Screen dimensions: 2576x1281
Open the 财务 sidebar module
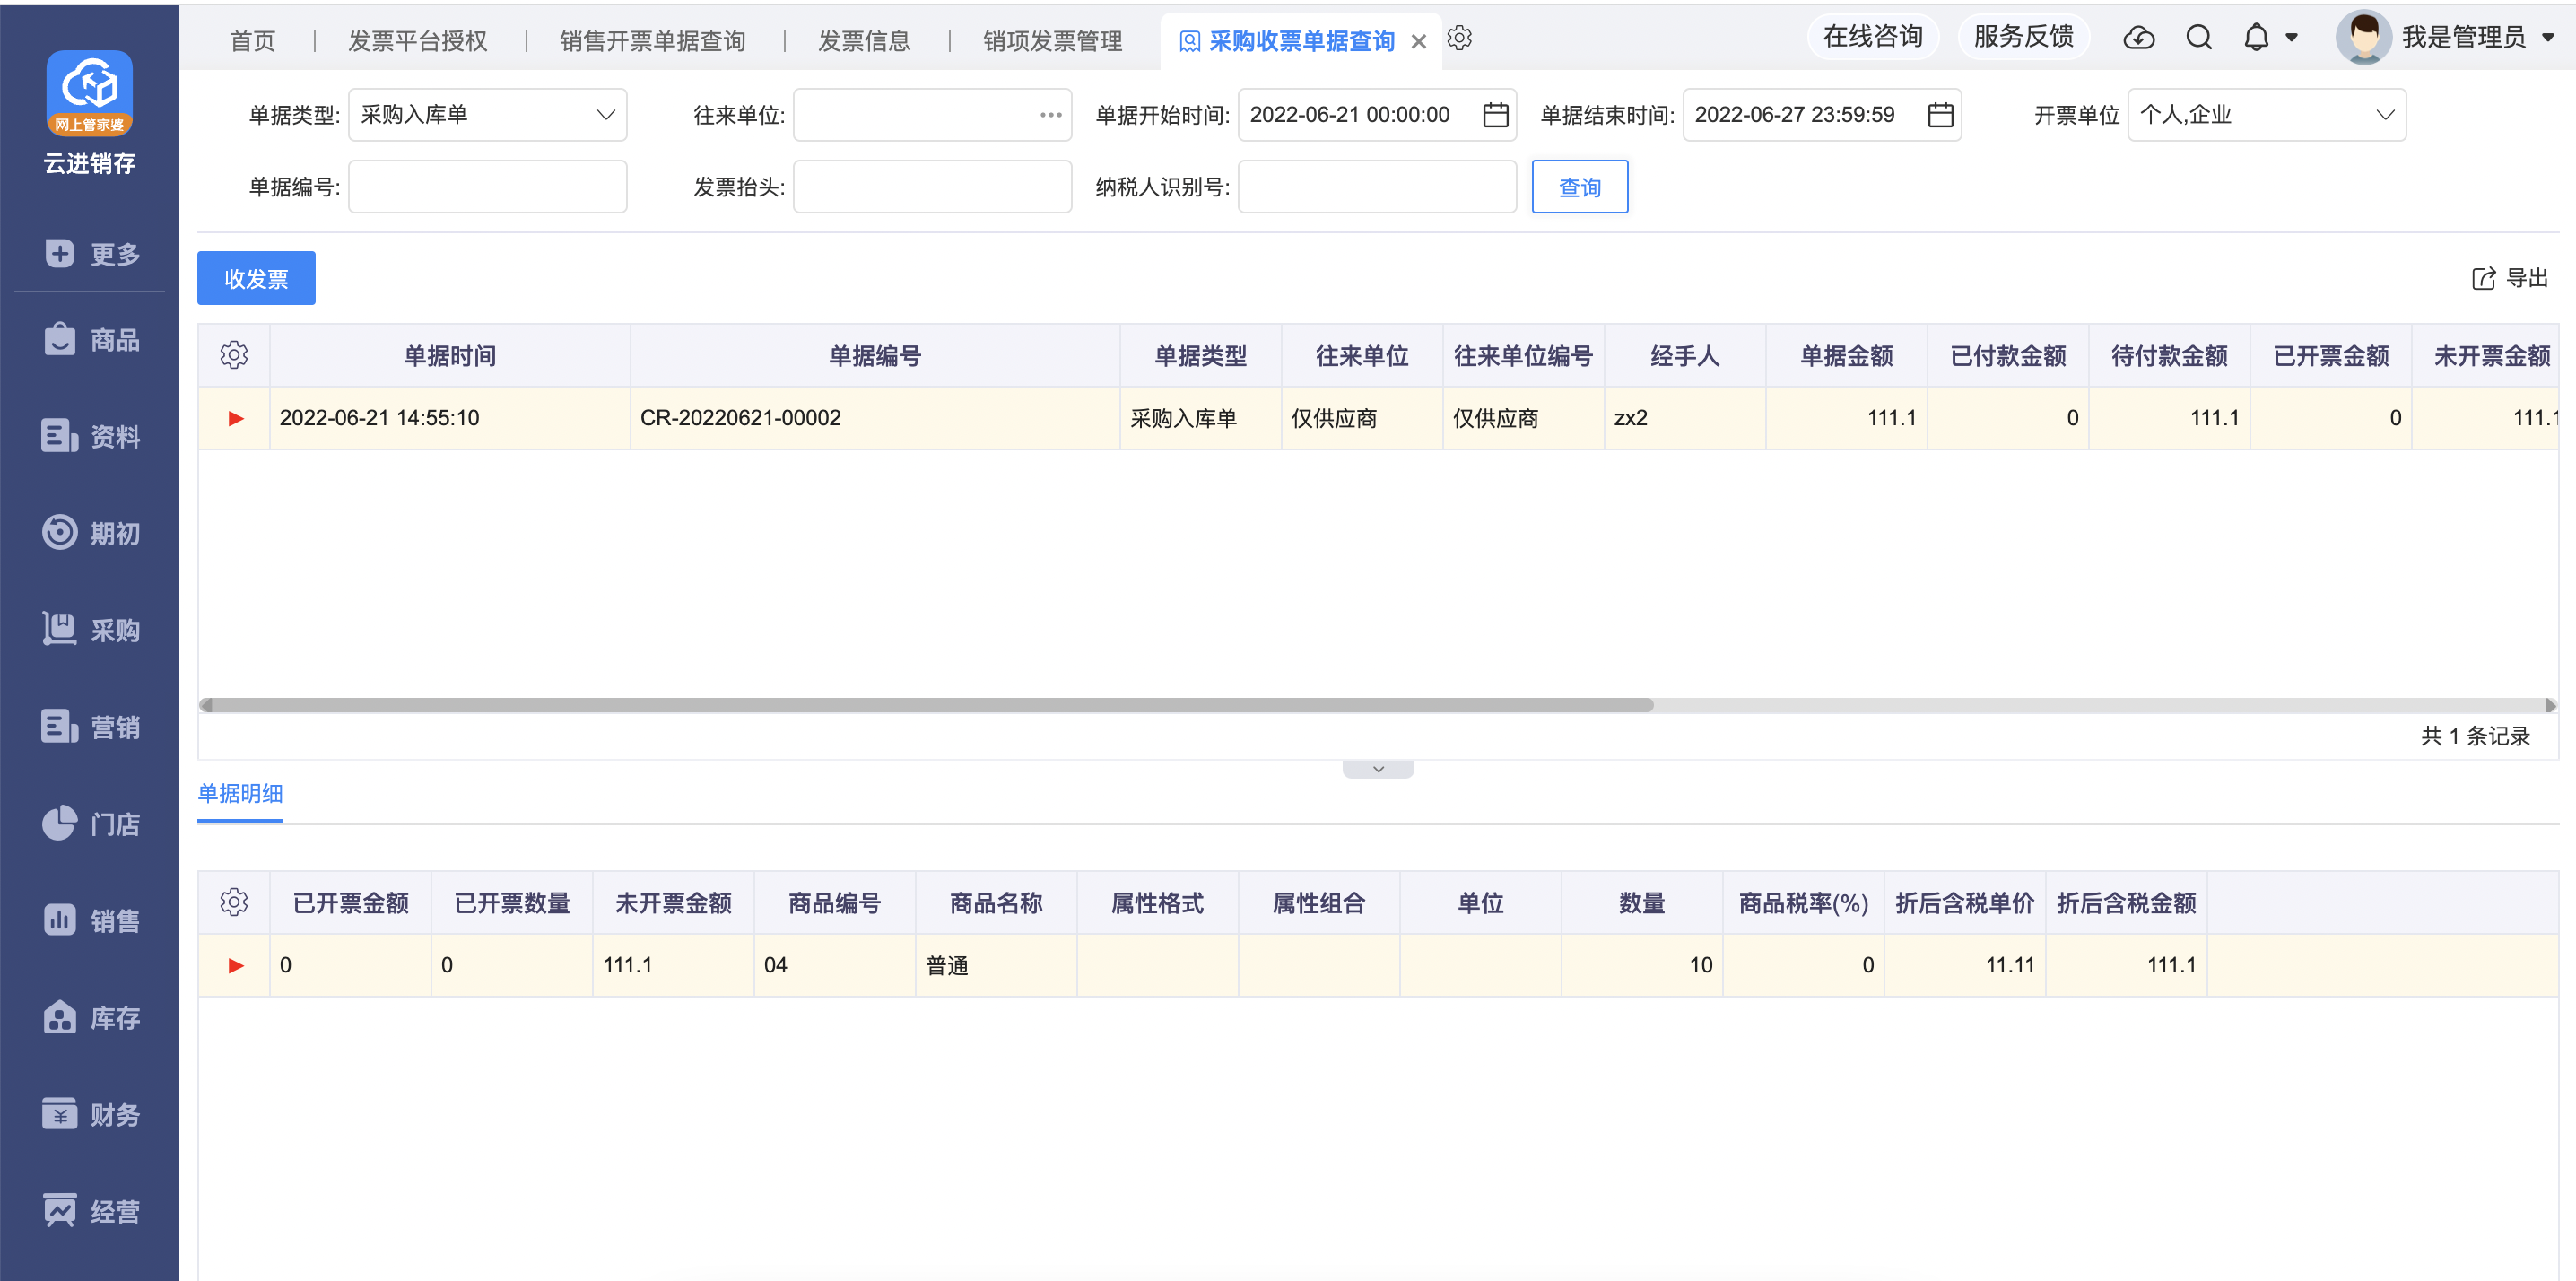pos(90,1114)
